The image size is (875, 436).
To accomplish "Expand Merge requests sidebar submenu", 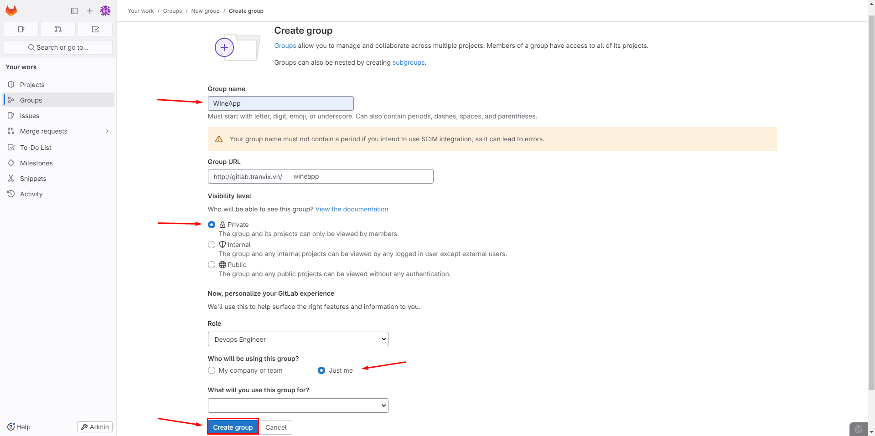I will [107, 131].
